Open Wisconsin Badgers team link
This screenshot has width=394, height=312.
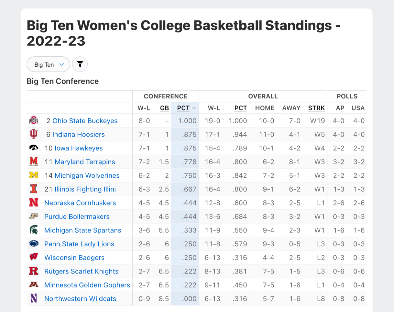(x=74, y=258)
